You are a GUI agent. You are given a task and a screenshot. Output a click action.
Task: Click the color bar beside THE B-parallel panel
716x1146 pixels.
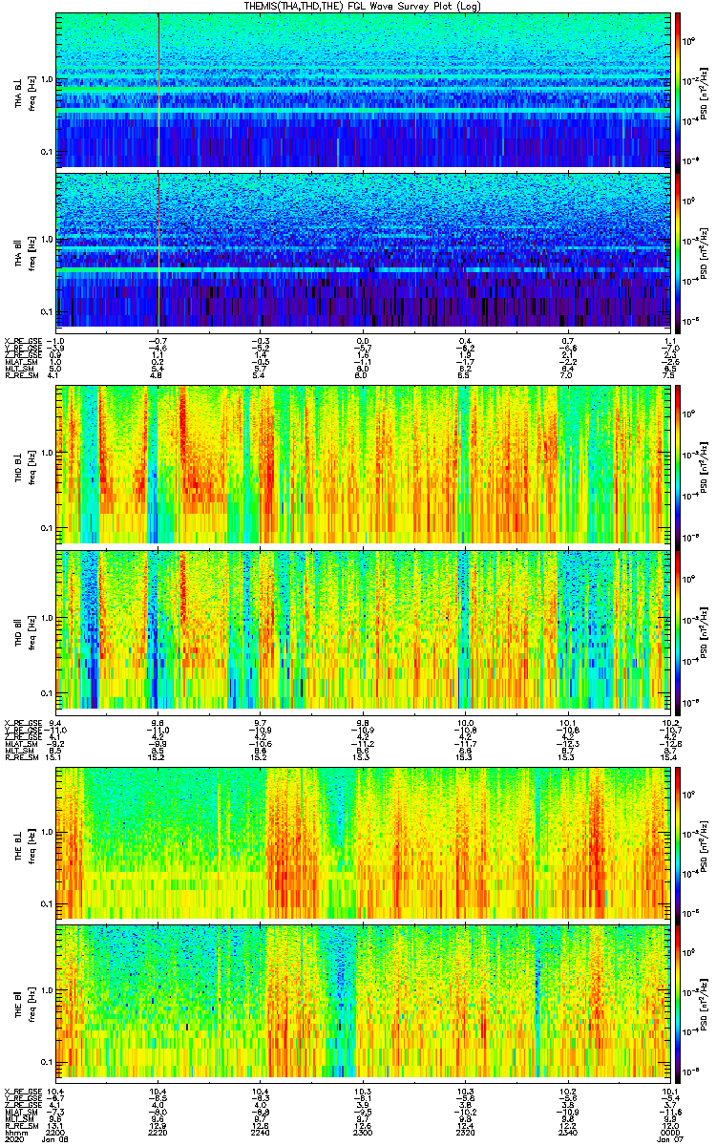coord(678,1001)
